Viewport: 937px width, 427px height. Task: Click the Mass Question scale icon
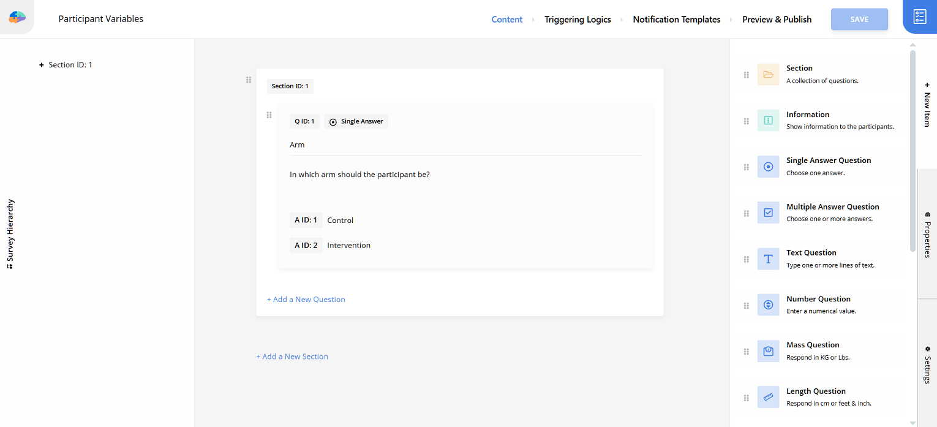click(768, 352)
